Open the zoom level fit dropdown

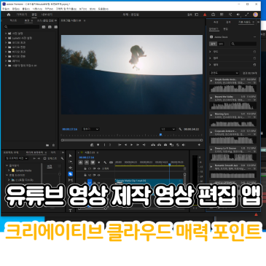(x=90, y=129)
